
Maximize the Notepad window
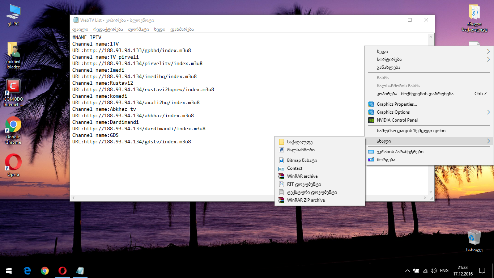click(410, 20)
